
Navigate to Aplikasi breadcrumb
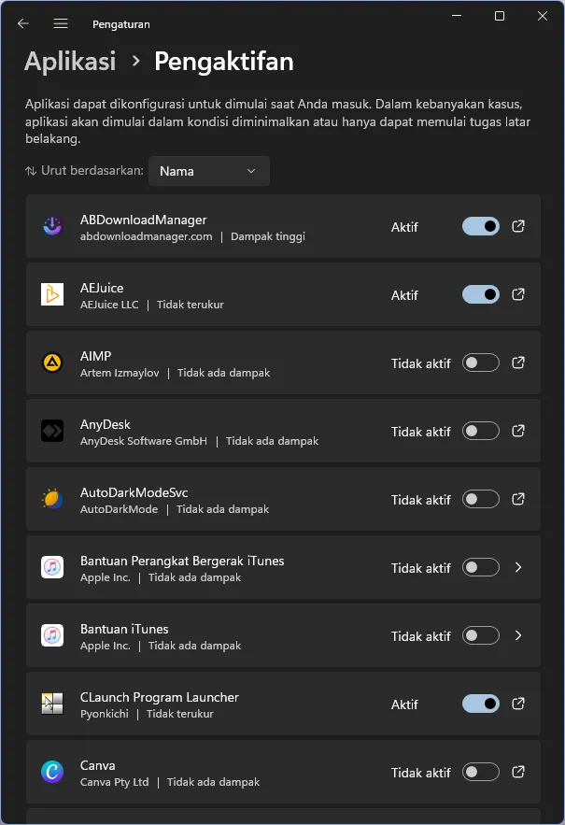[70, 61]
